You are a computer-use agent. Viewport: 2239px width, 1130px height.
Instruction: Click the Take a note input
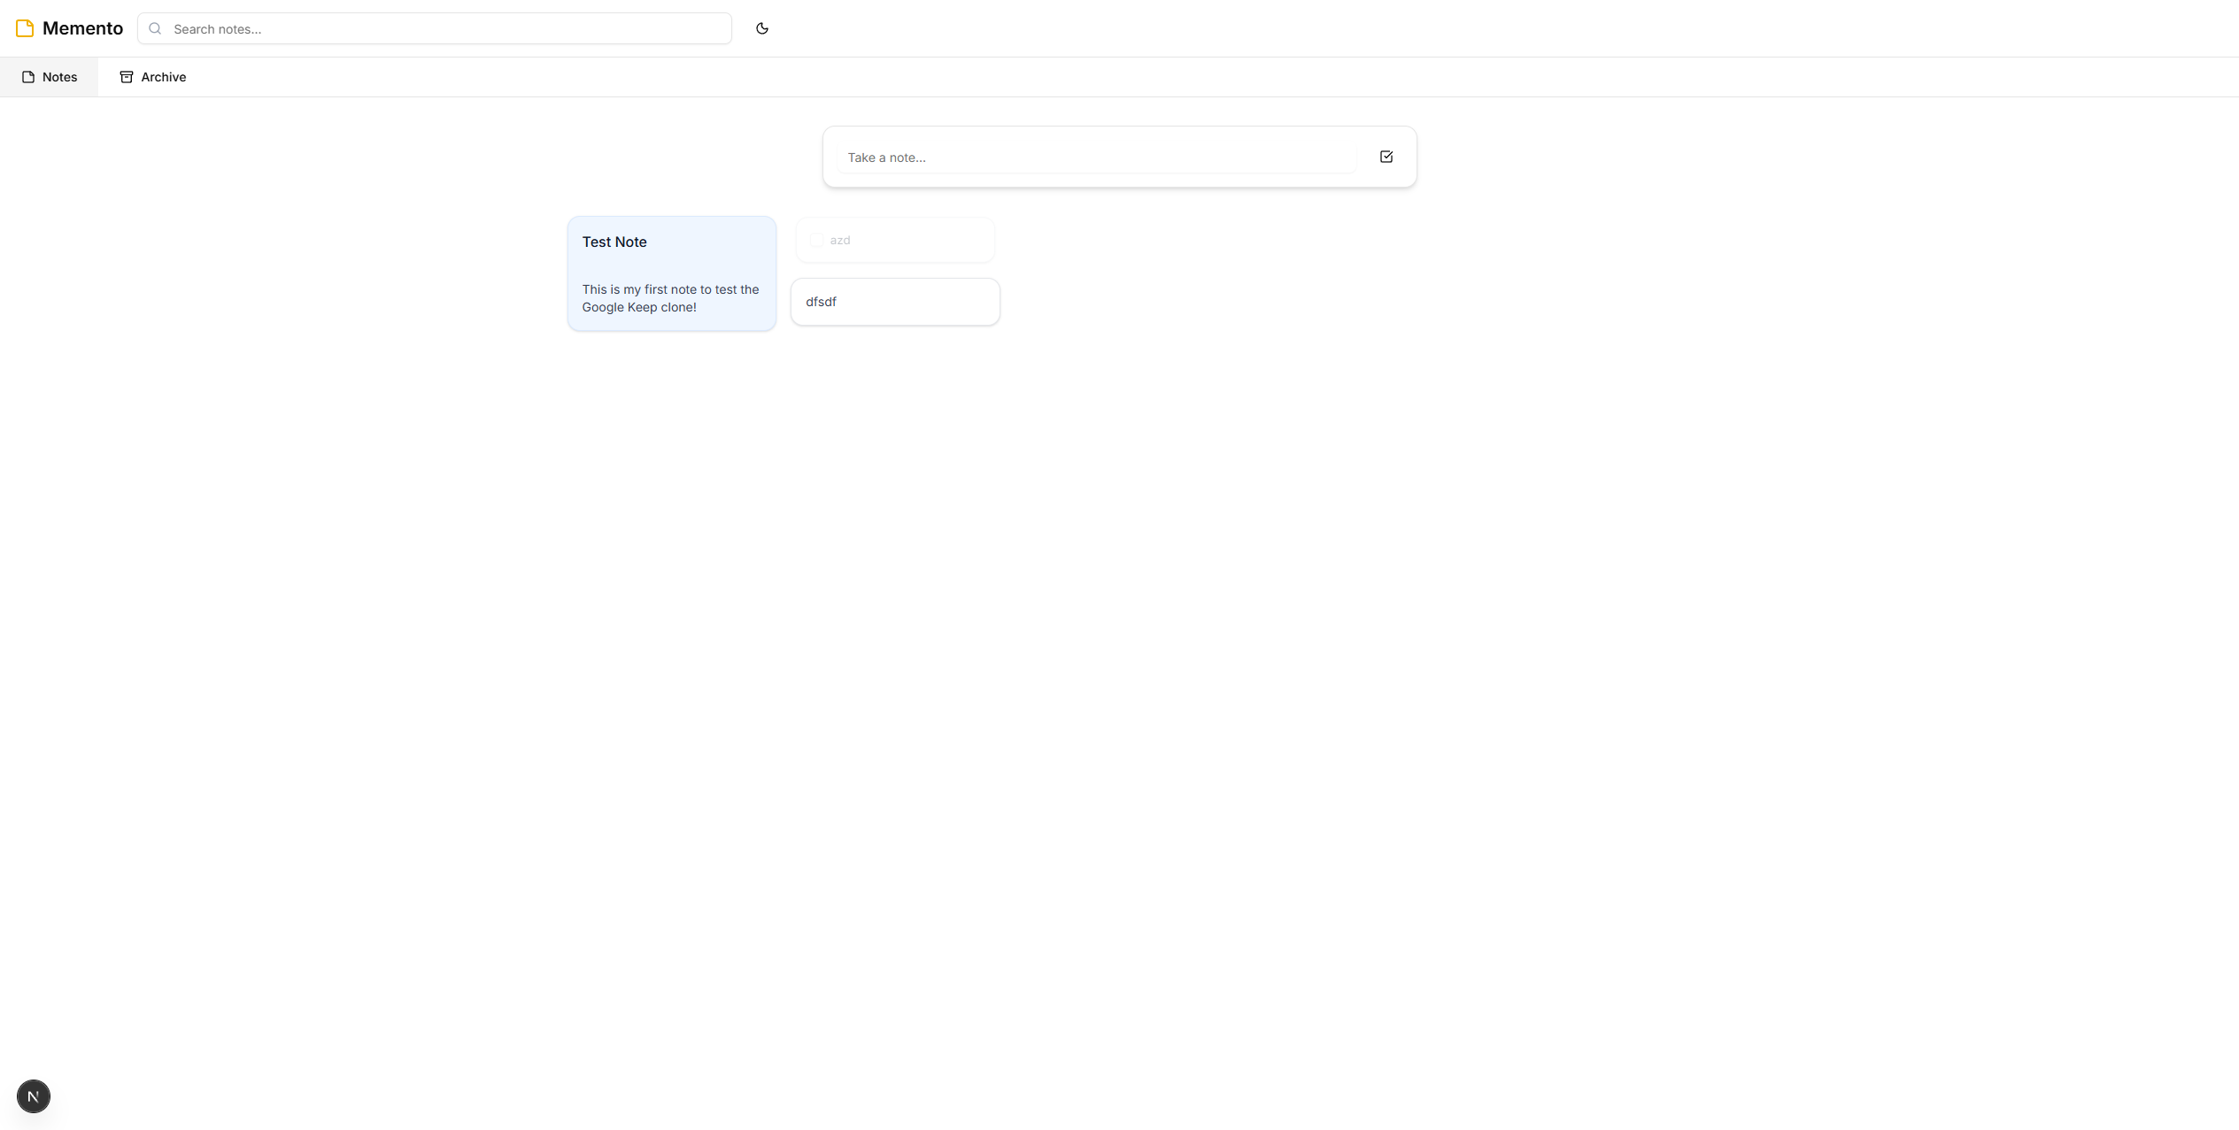pos(1096,158)
